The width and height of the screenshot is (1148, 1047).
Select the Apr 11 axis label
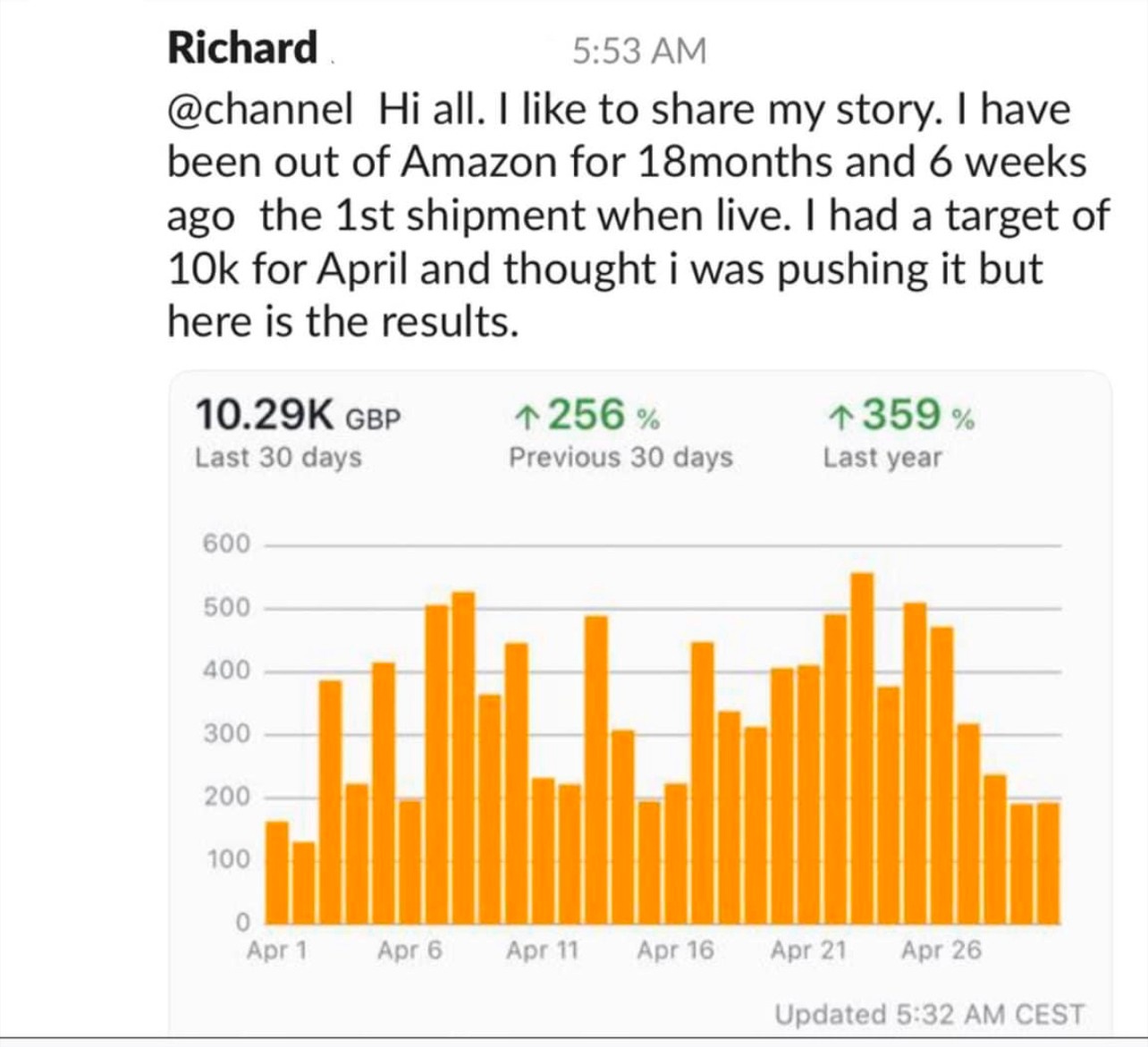coord(543,950)
